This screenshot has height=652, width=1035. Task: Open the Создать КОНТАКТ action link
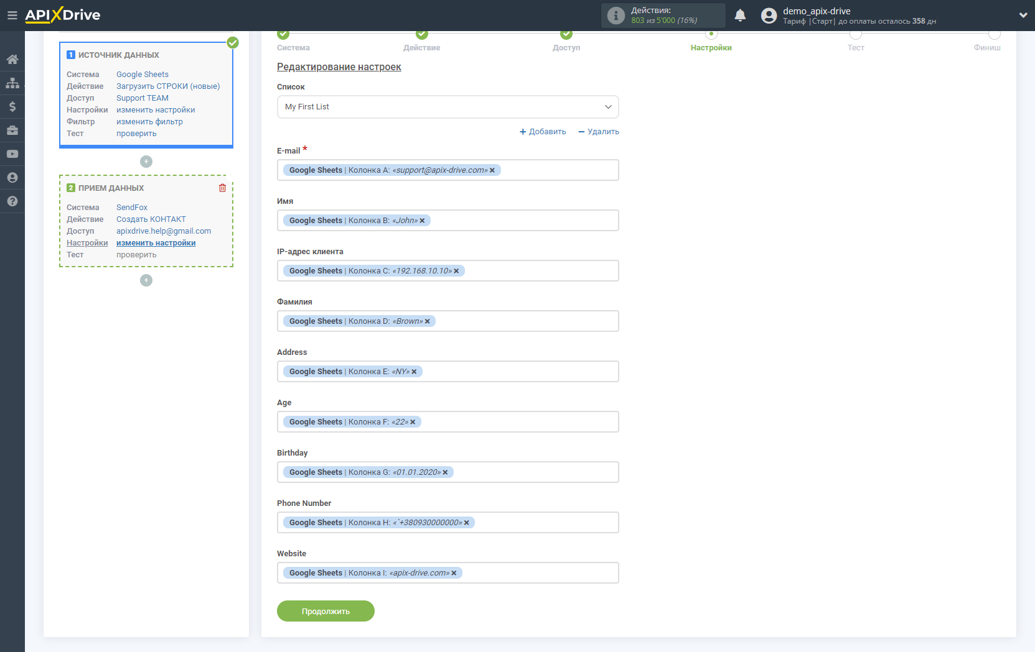point(151,219)
